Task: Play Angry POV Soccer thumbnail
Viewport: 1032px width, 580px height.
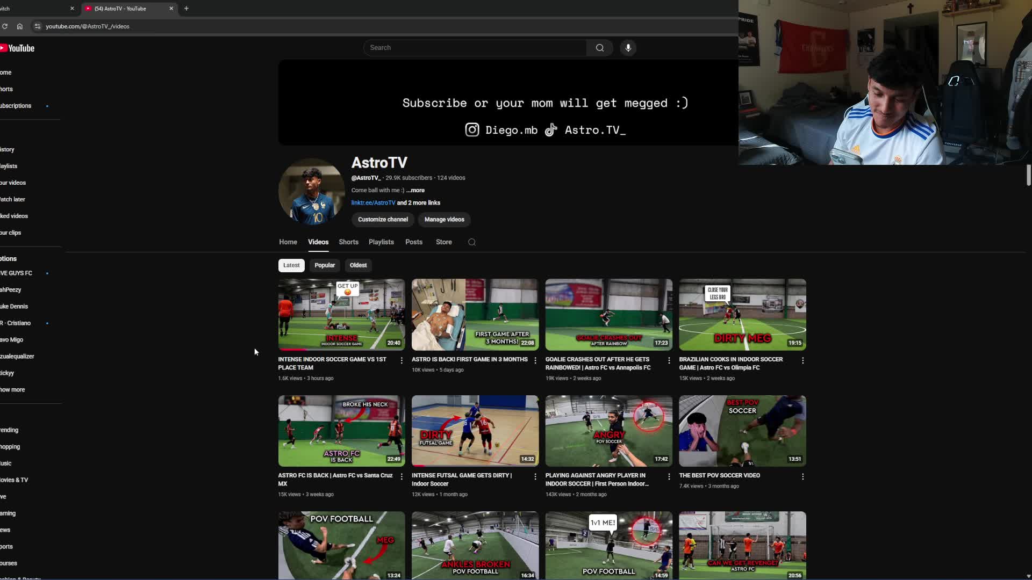Action: (608, 431)
